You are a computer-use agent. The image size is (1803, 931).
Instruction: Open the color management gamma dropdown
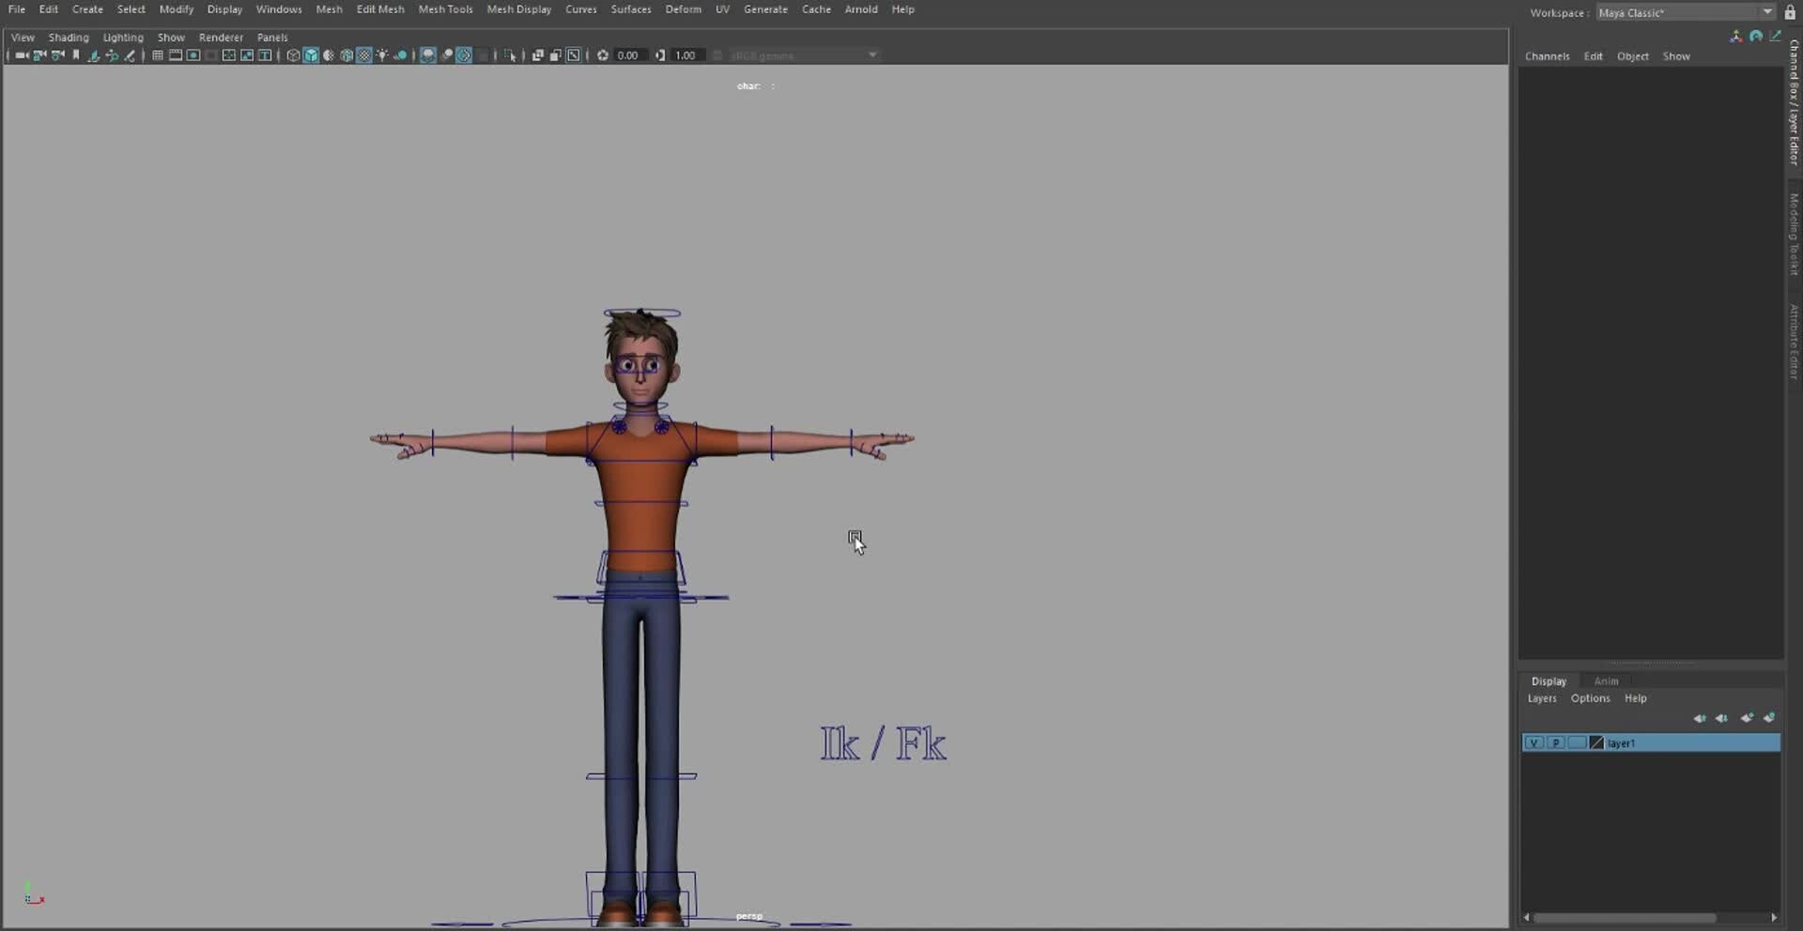871,55
